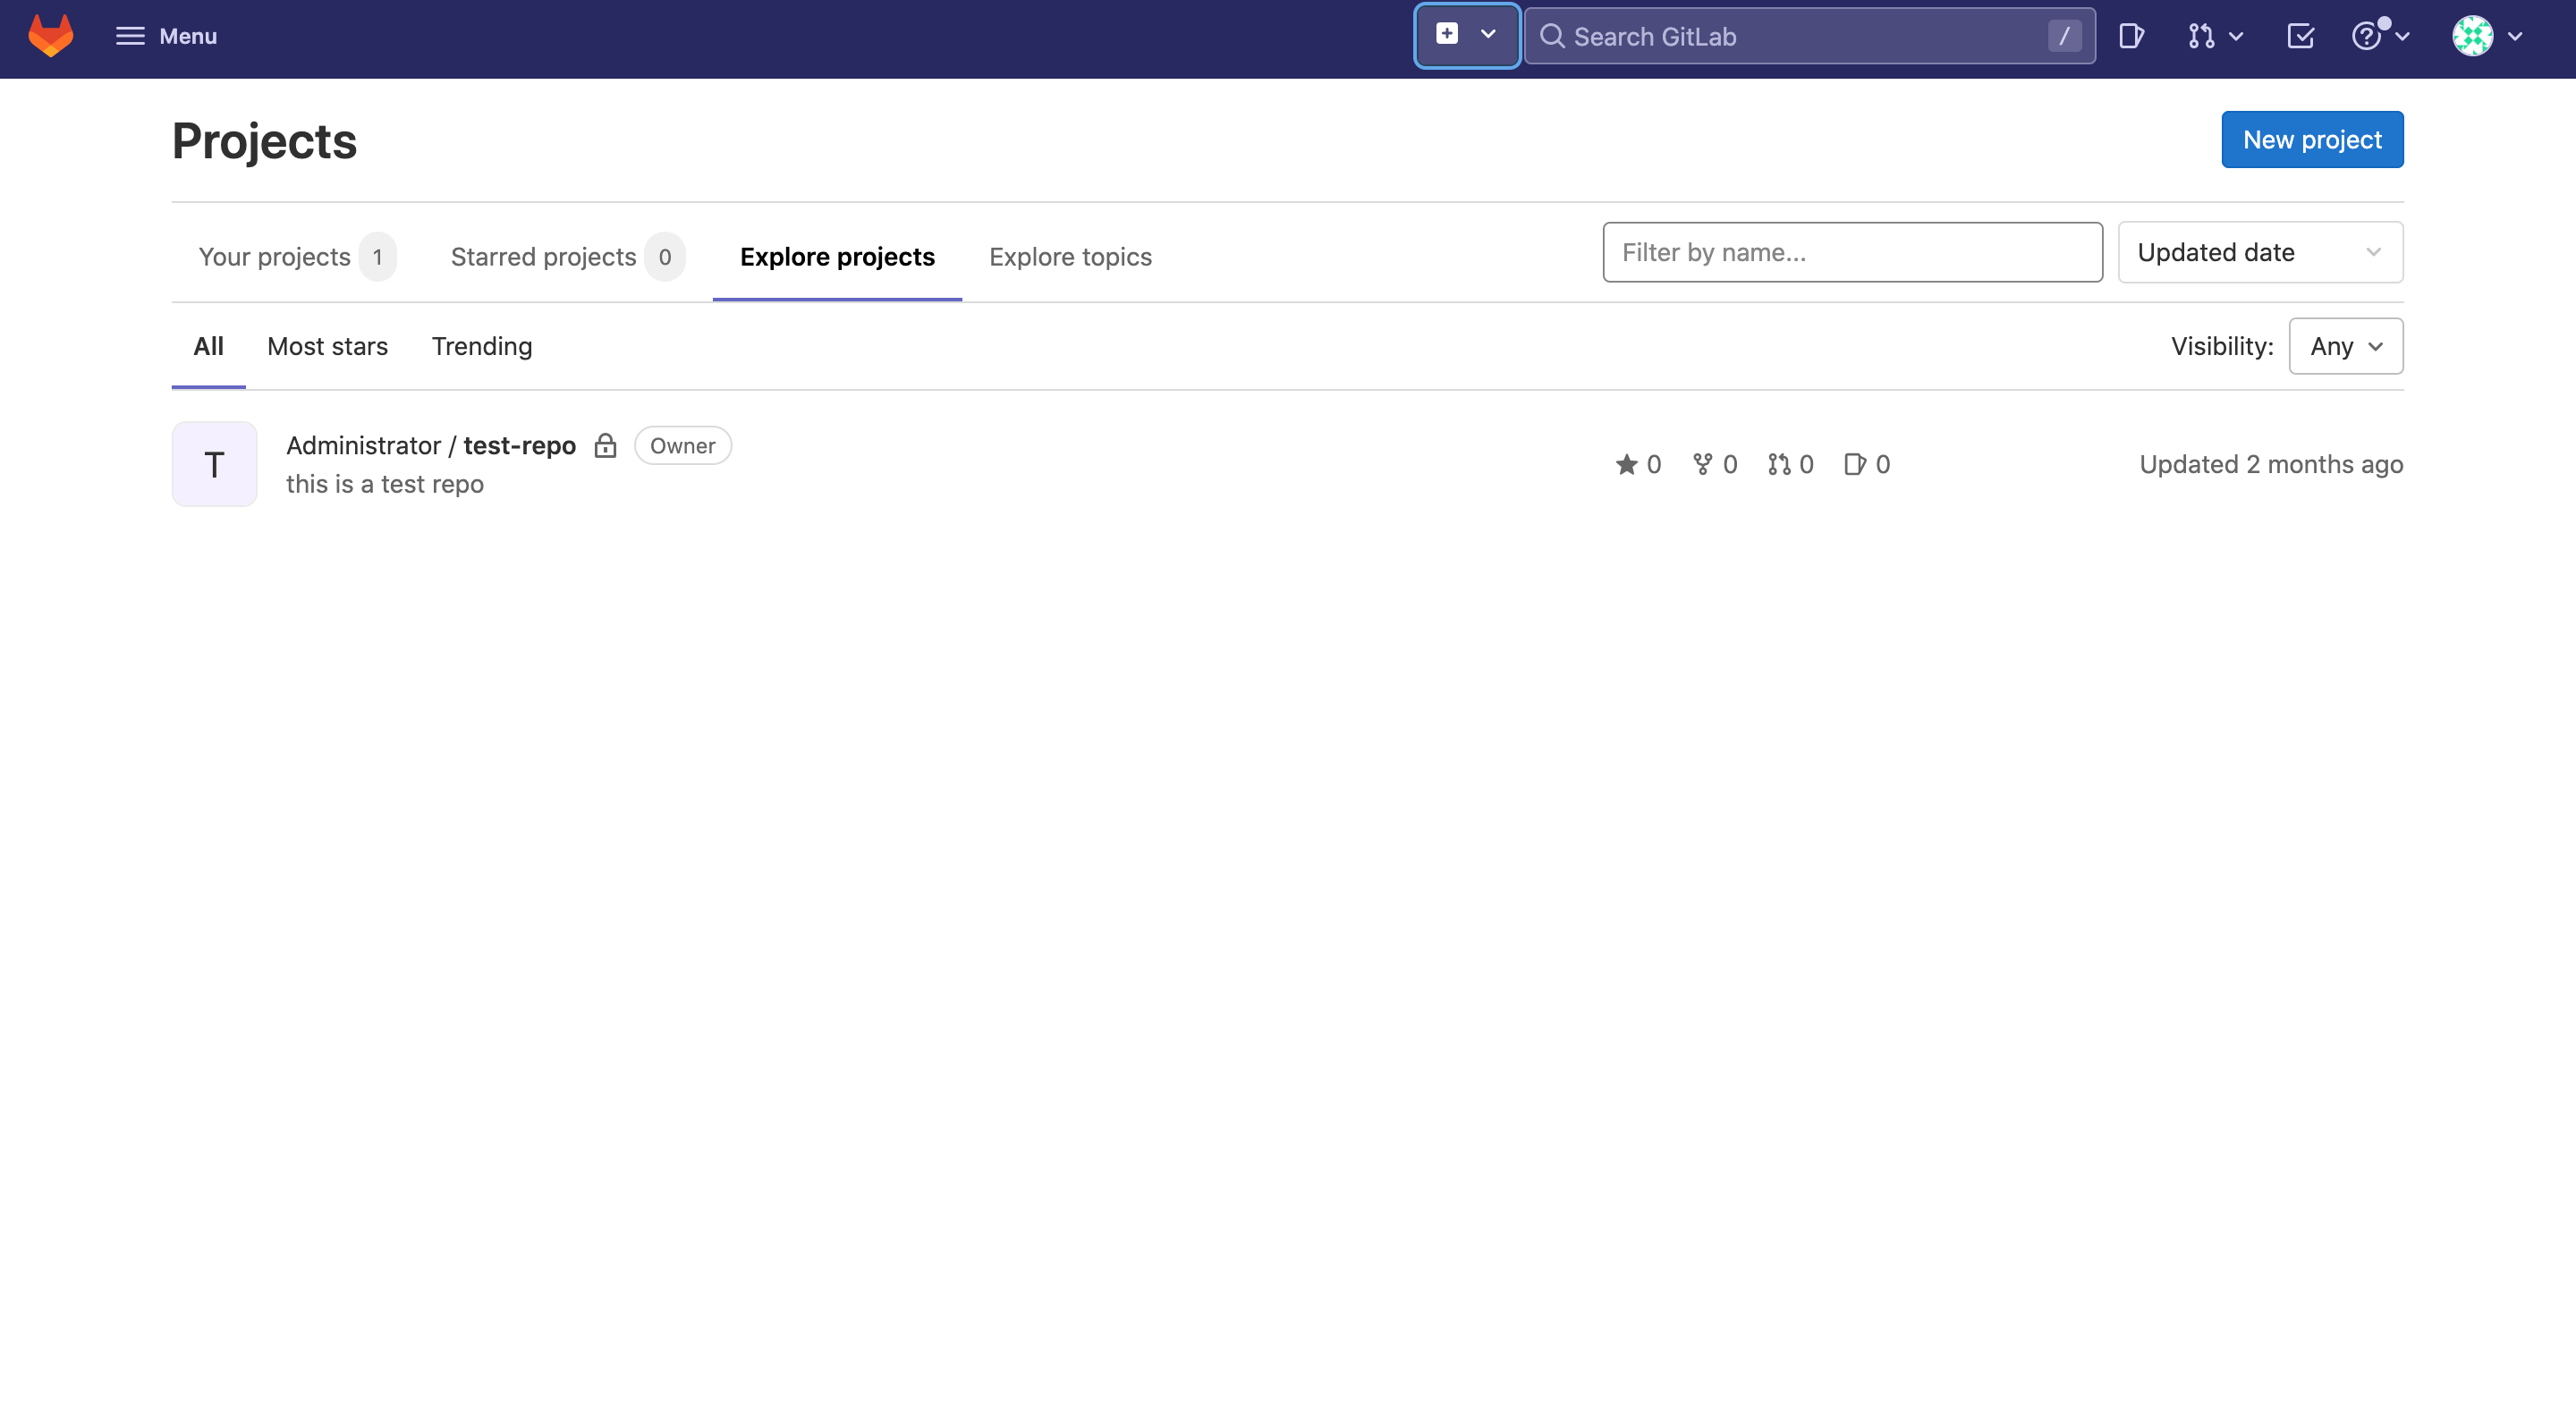2576x1404 pixels.
Task: Click the slash shortcut badge in search
Action: [x=2064, y=36]
